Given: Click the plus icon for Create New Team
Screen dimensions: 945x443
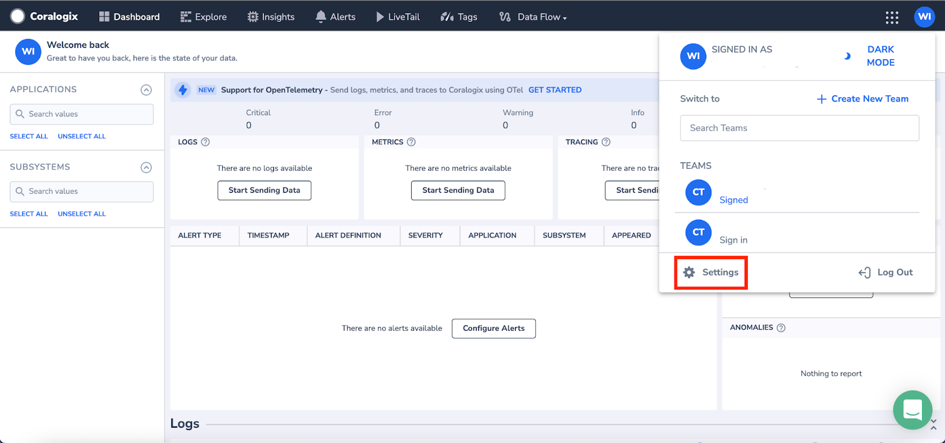Looking at the screenshot, I should point(822,99).
